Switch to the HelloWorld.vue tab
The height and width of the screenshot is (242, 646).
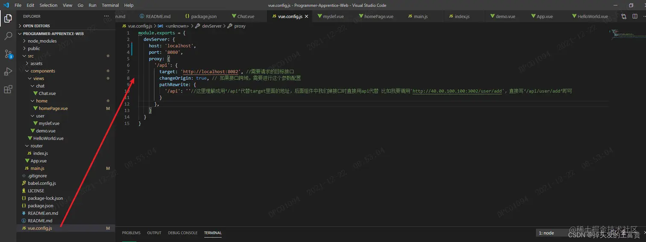coord(590,16)
